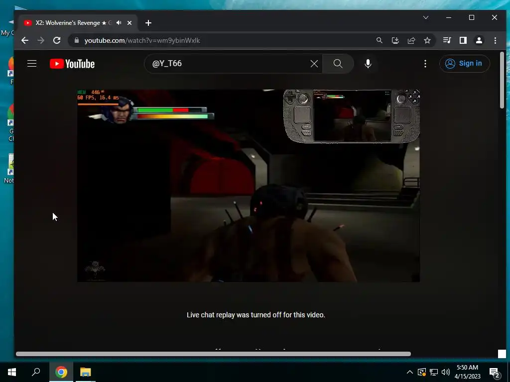Close the X2: Wolverine's Revenge tab

pyautogui.click(x=129, y=23)
